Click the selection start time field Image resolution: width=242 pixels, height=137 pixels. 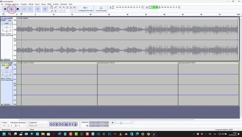click(x=99, y=123)
